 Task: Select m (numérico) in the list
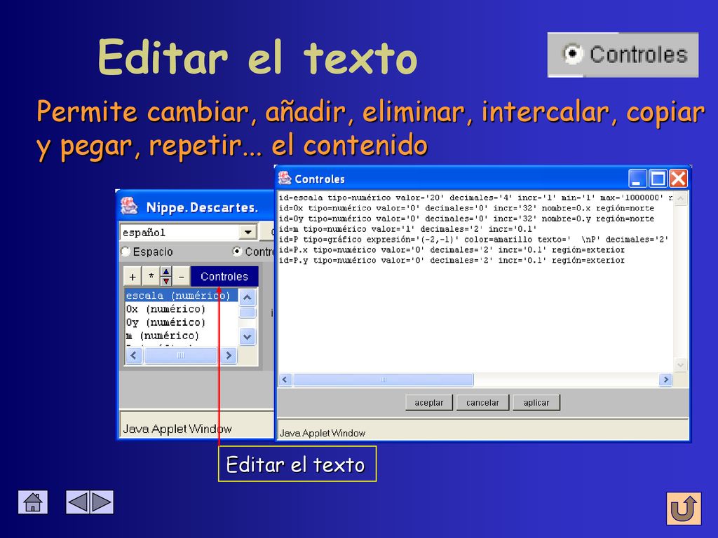(181, 336)
